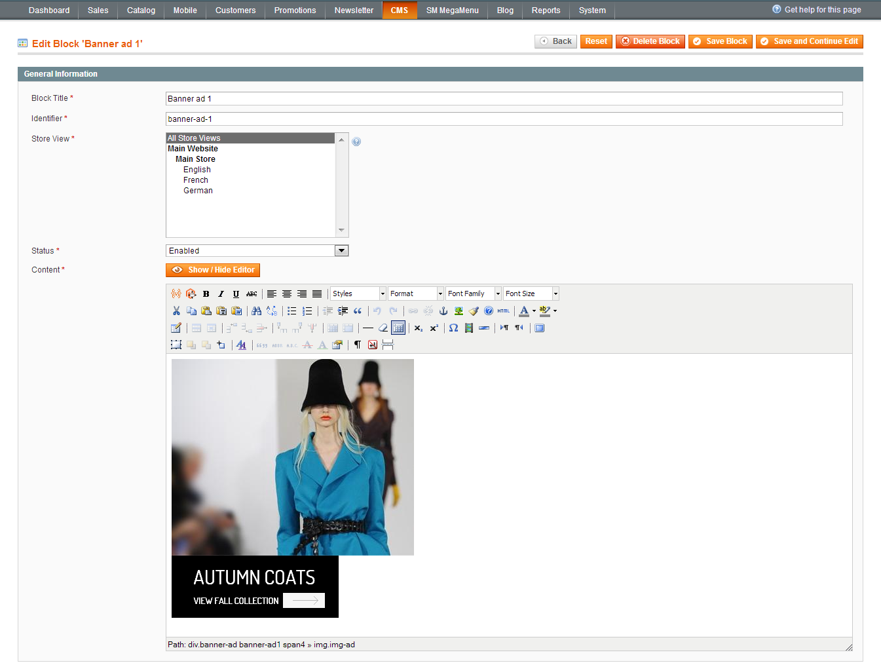Click the Find/Replace icon
Screen dimensions: 881x663
[x=271, y=311]
